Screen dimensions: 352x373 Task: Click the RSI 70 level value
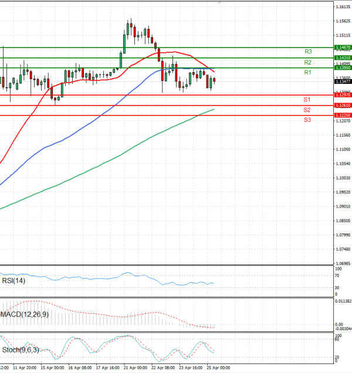point(337,276)
